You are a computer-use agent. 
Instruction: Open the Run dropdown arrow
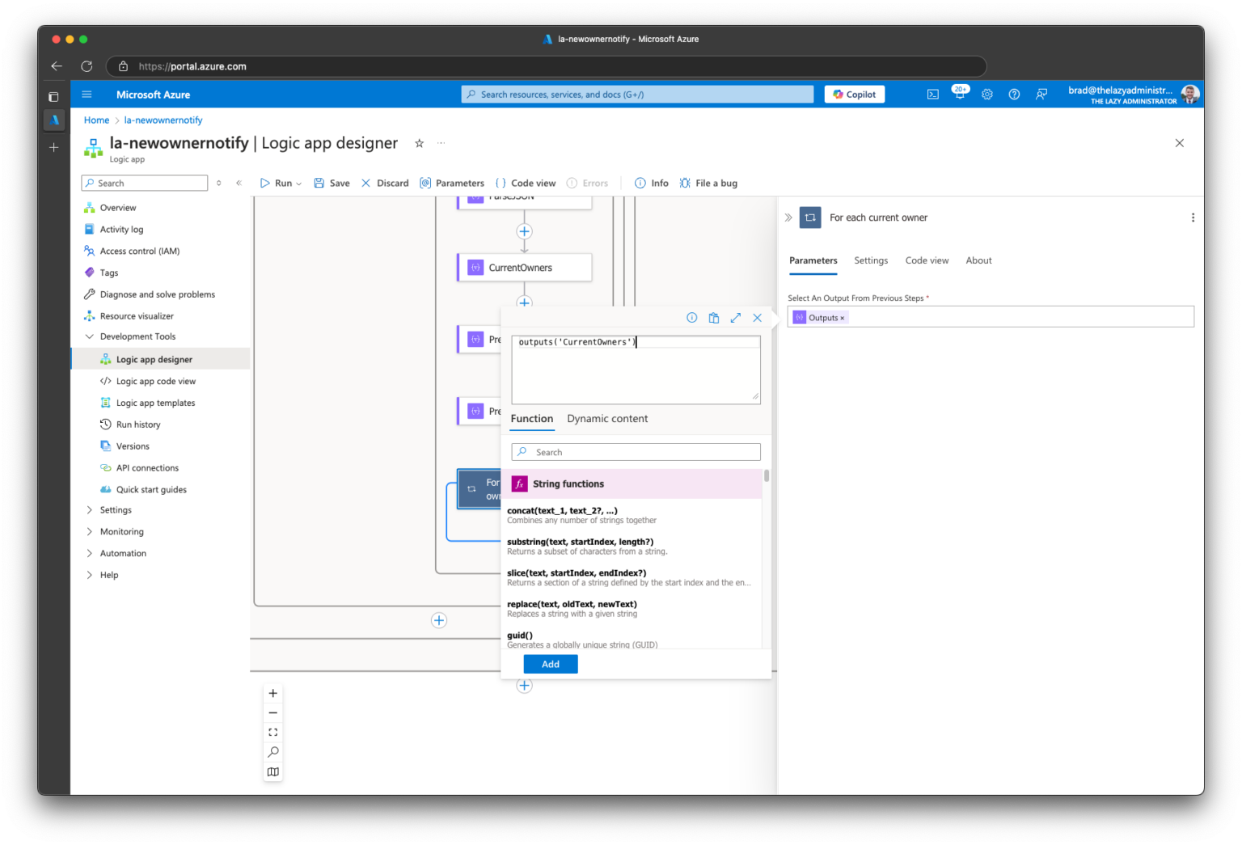pos(299,184)
